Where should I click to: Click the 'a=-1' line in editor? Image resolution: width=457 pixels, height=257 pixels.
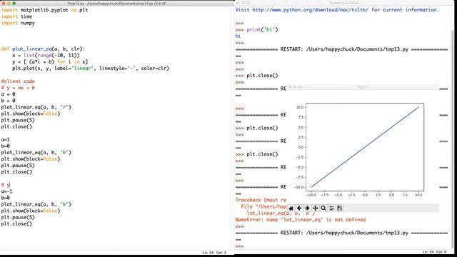point(6,191)
